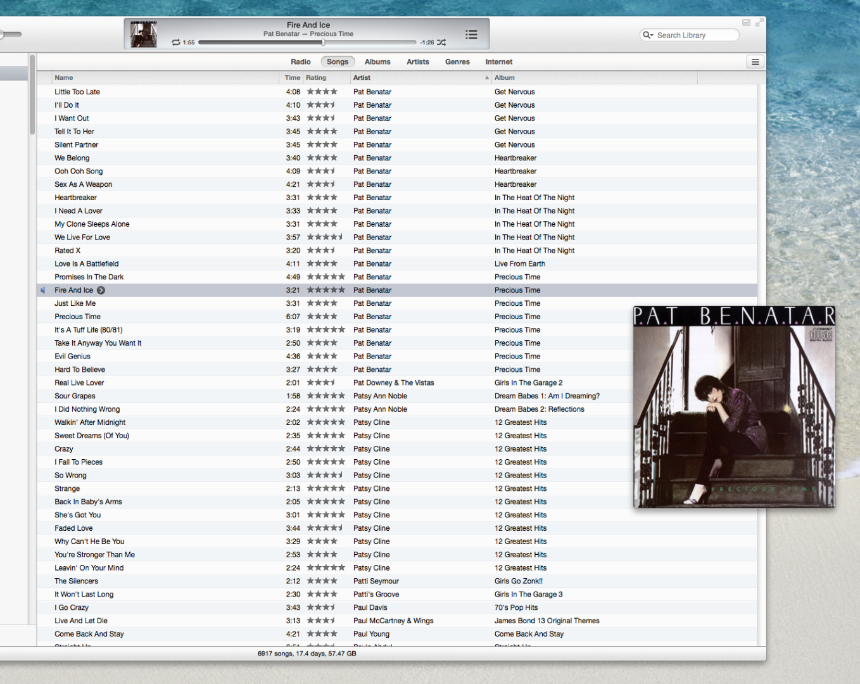Select the song "Live And Let Die"

81,621
